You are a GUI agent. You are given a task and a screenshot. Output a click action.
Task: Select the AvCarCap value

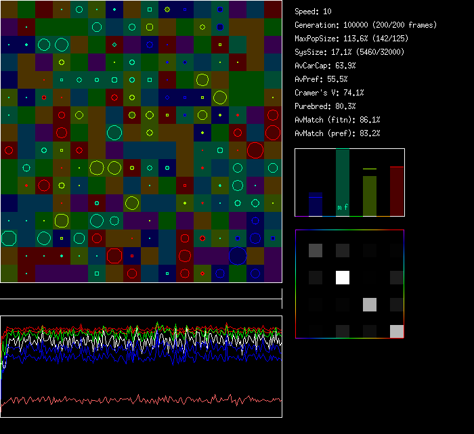pyautogui.click(x=326, y=66)
